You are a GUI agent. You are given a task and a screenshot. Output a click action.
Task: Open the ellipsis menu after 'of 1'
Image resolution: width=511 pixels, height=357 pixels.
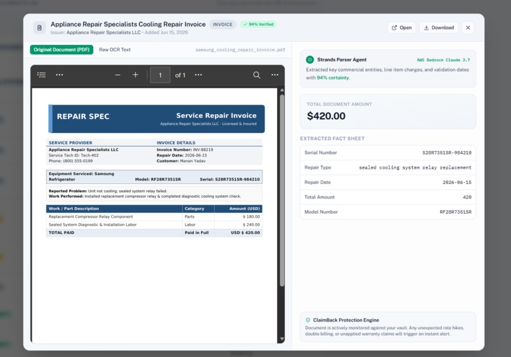(198, 75)
